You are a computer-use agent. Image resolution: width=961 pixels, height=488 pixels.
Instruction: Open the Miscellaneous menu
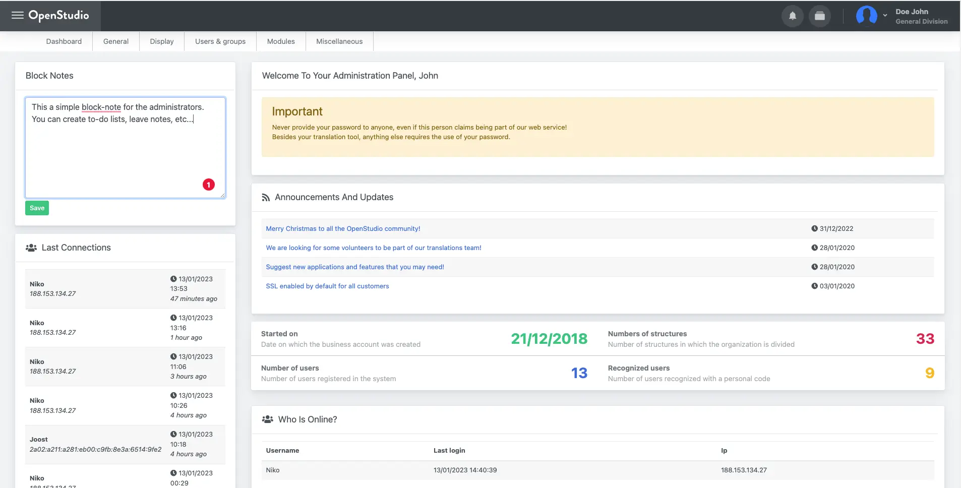pyautogui.click(x=339, y=41)
